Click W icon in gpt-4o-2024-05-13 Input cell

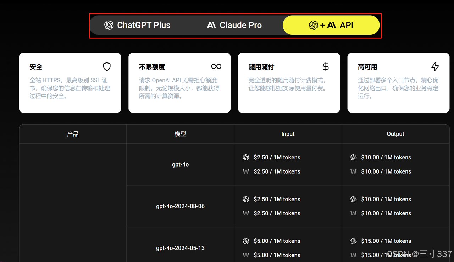(246, 255)
